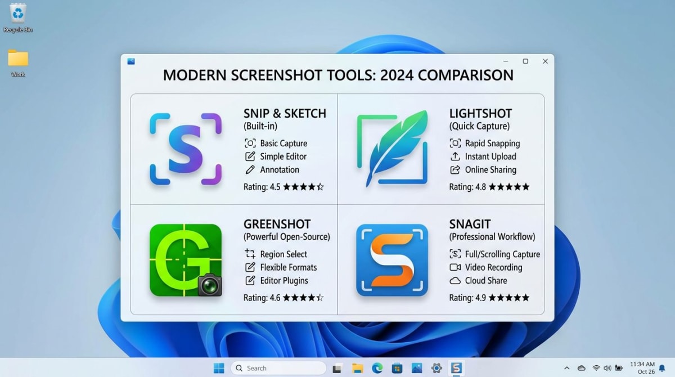Open the Recycle Bin desktop icon

pos(18,17)
